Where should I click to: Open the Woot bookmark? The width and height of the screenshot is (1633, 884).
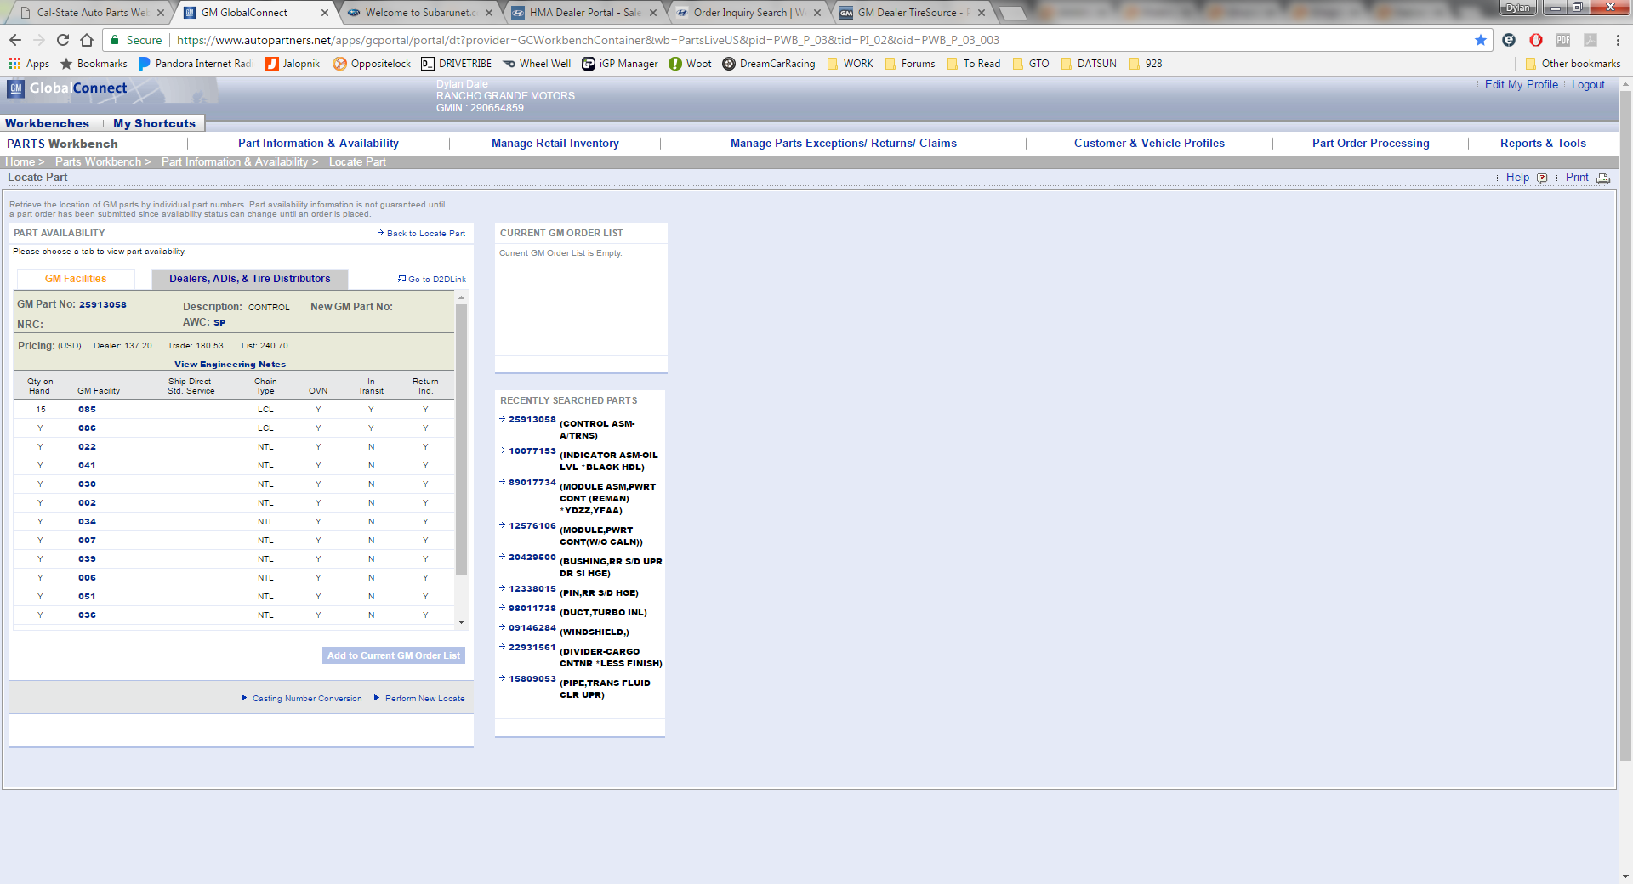coord(691,64)
